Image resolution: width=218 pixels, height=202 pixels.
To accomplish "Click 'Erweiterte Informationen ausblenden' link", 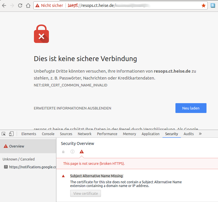I will pyautogui.click(x=72, y=108).
